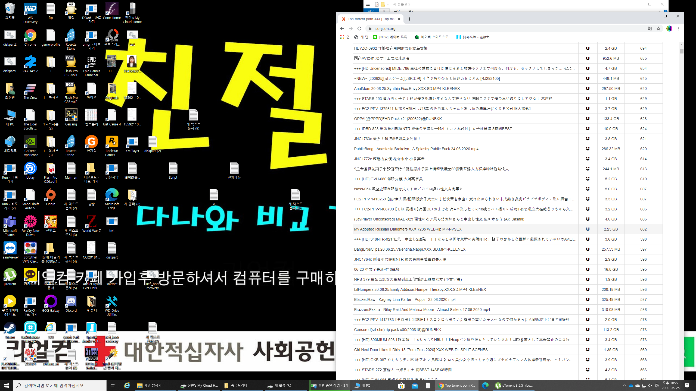Screen dimensions: 696x391
Task: Select the 알집 desktop icon
Action: 71,11
